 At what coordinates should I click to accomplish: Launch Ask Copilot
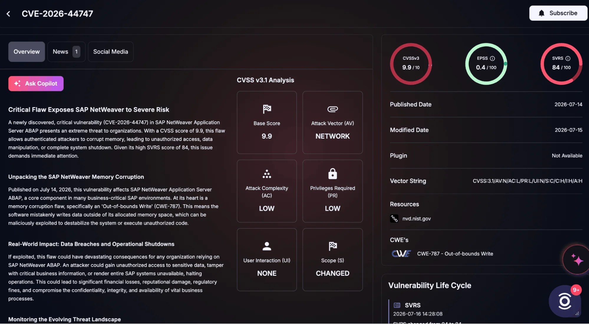[36, 83]
